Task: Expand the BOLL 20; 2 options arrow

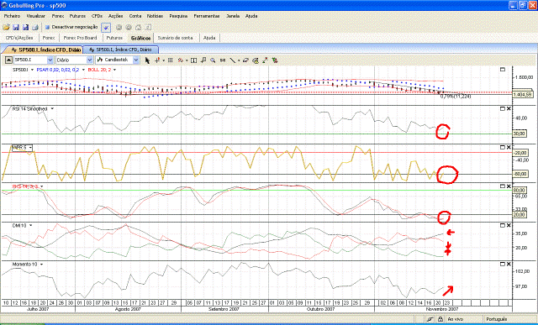Action: tap(114, 70)
